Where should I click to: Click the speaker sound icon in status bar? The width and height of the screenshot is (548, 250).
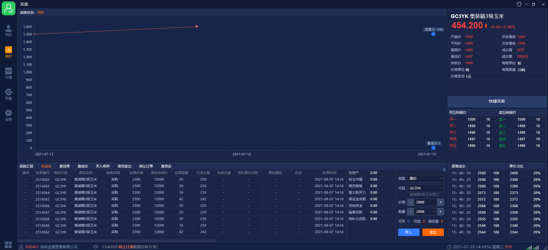coord(96,247)
